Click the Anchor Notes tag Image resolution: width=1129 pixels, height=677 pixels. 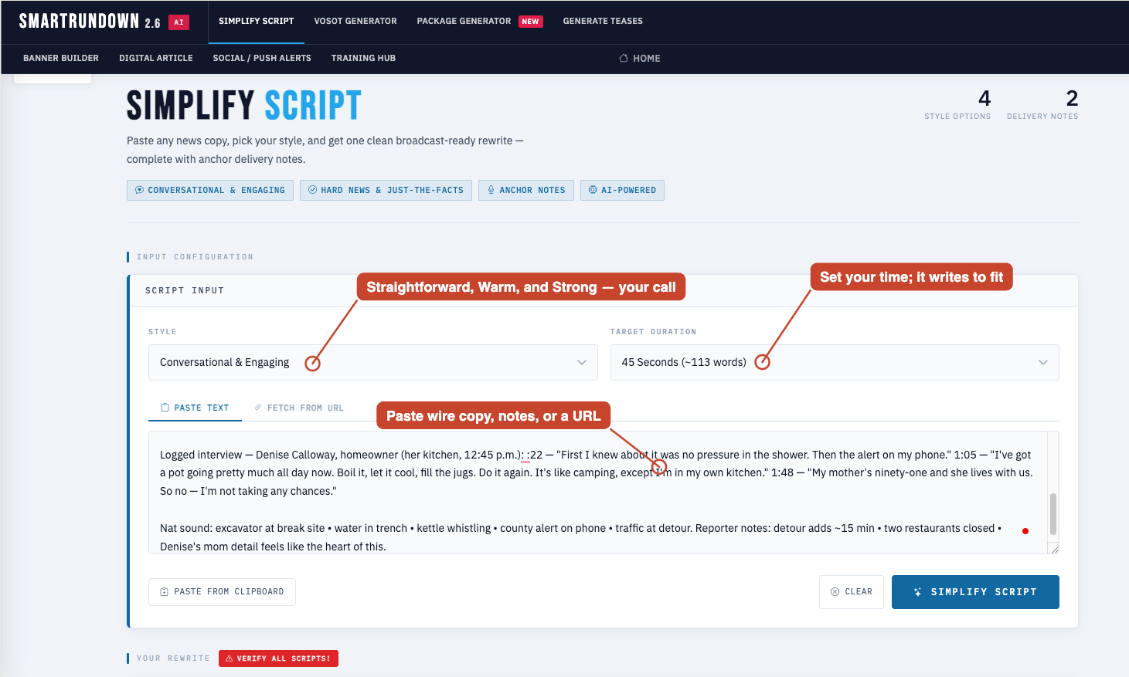pos(526,190)
